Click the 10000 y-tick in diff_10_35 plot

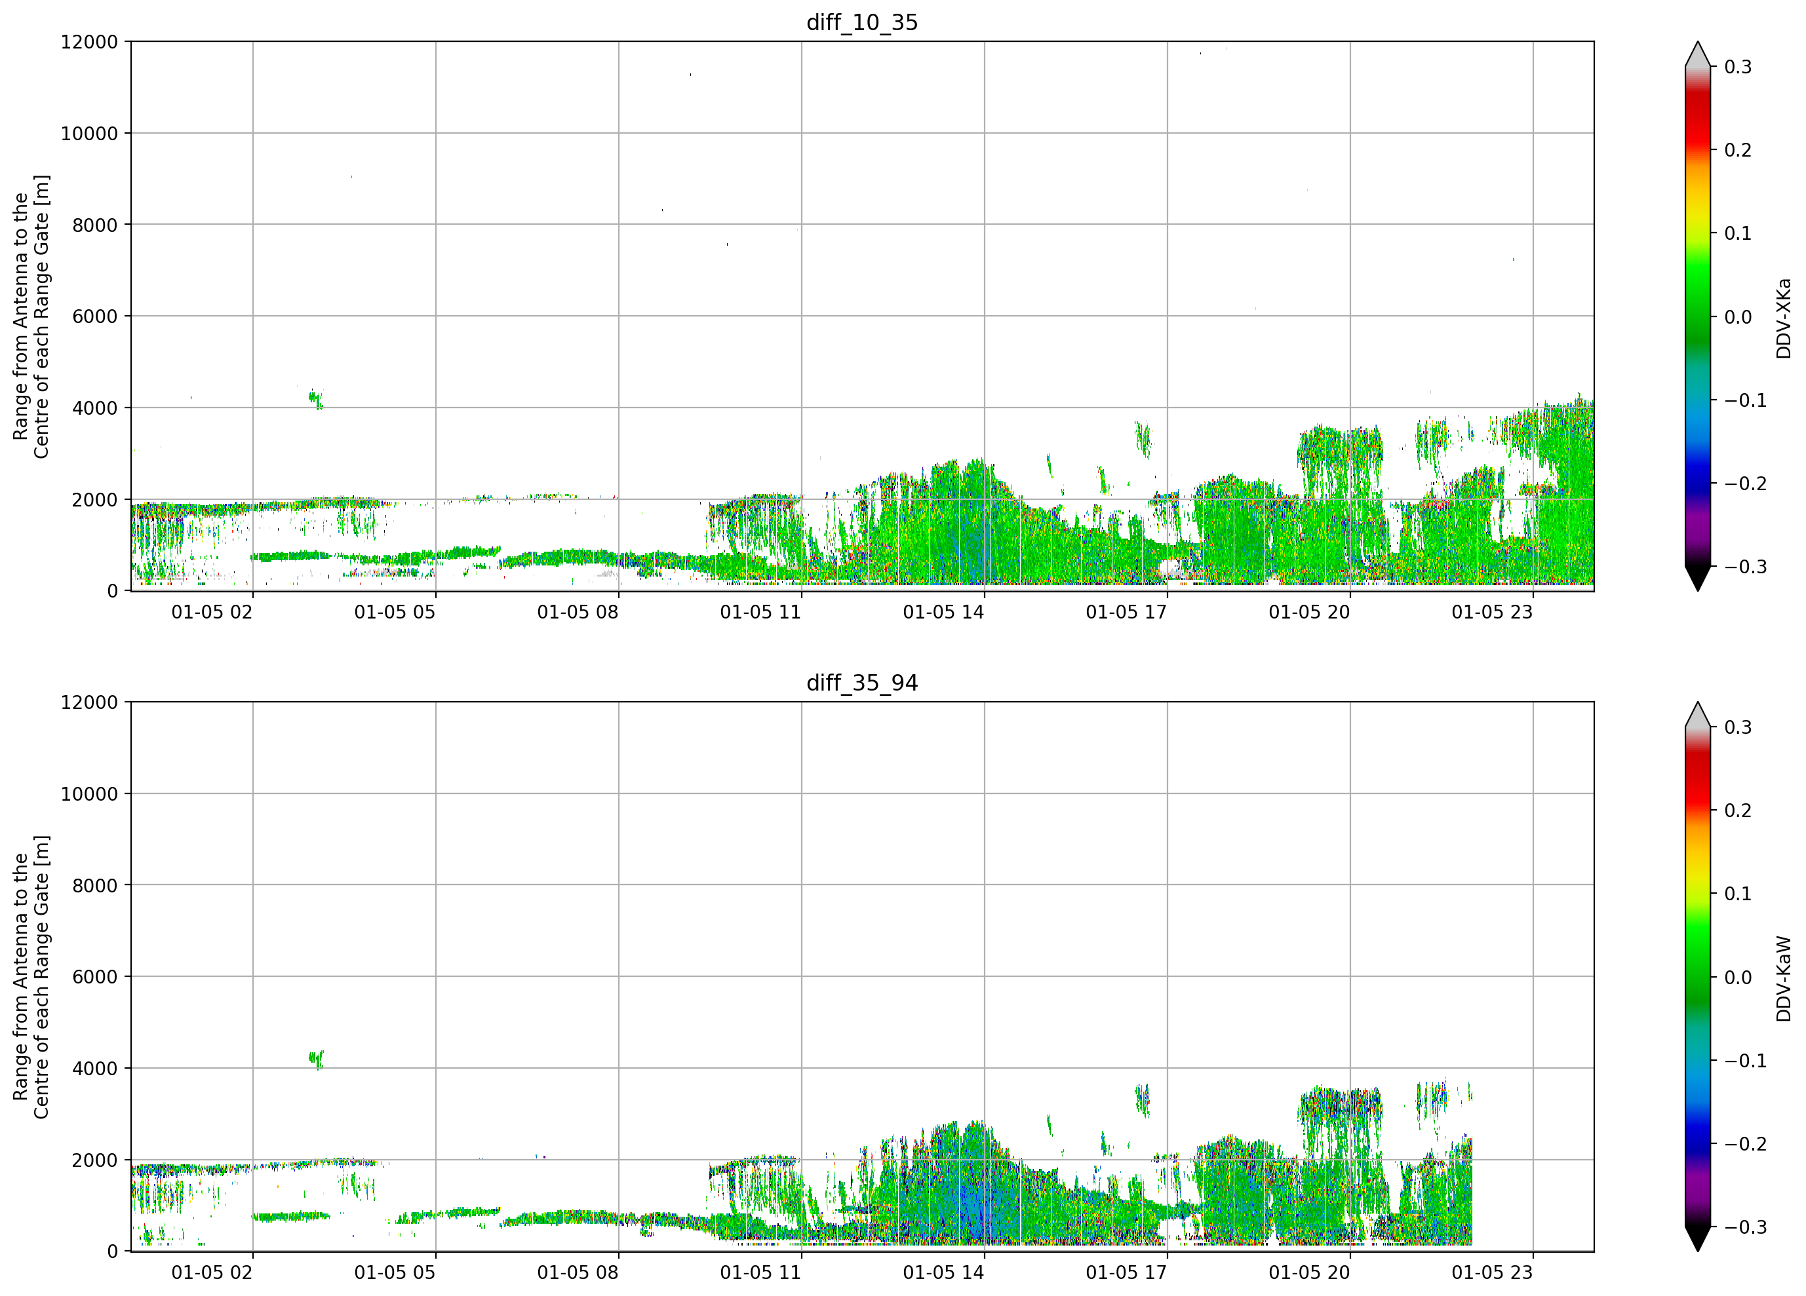[x=89, y=134]
